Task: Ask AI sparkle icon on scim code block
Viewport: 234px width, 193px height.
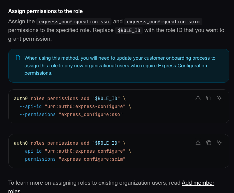Action: [219, 143]
